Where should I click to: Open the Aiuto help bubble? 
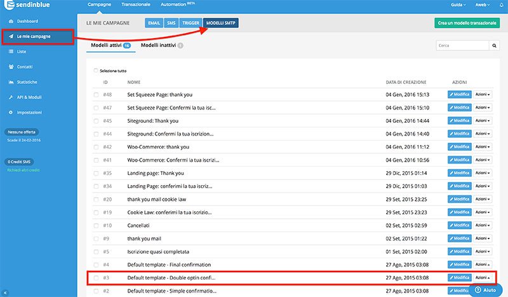click(485, 290)
